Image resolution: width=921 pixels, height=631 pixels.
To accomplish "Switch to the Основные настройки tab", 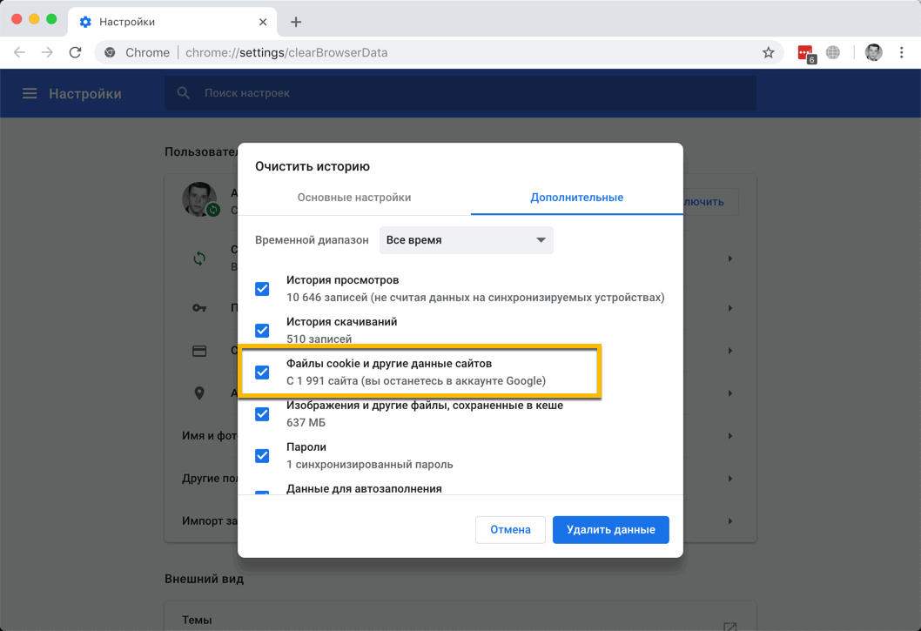I will pos(355,198).
